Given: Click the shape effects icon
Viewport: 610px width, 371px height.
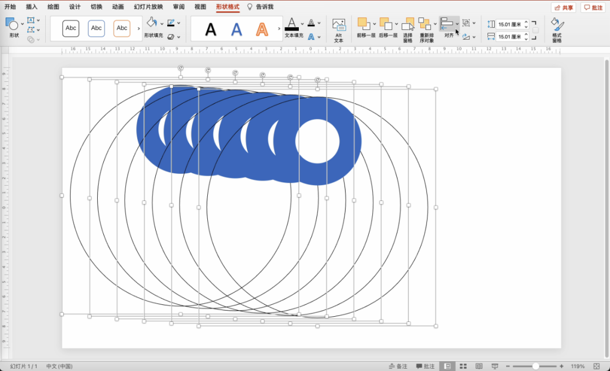Looking at the screenshot, I should click(x=171, y=37).
